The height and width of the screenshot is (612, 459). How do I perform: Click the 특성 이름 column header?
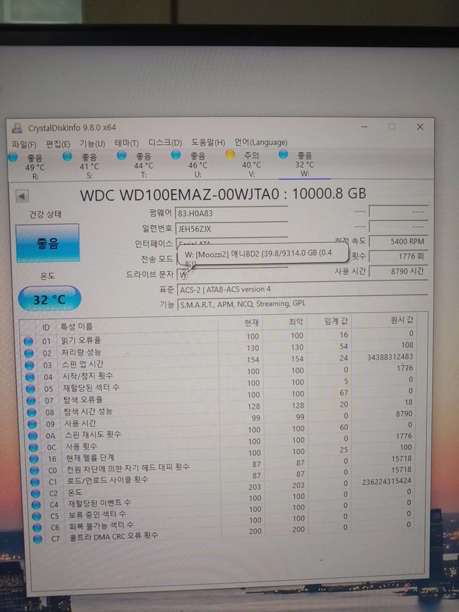click(x=136, y=325)
